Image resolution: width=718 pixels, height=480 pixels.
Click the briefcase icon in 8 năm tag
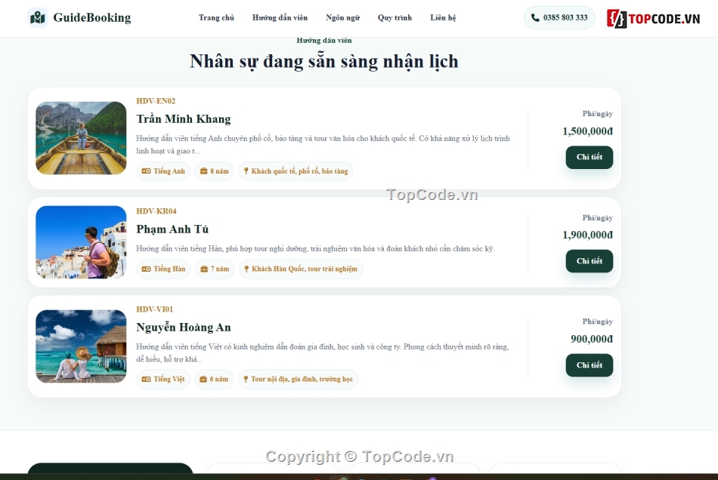pos(204,171)
